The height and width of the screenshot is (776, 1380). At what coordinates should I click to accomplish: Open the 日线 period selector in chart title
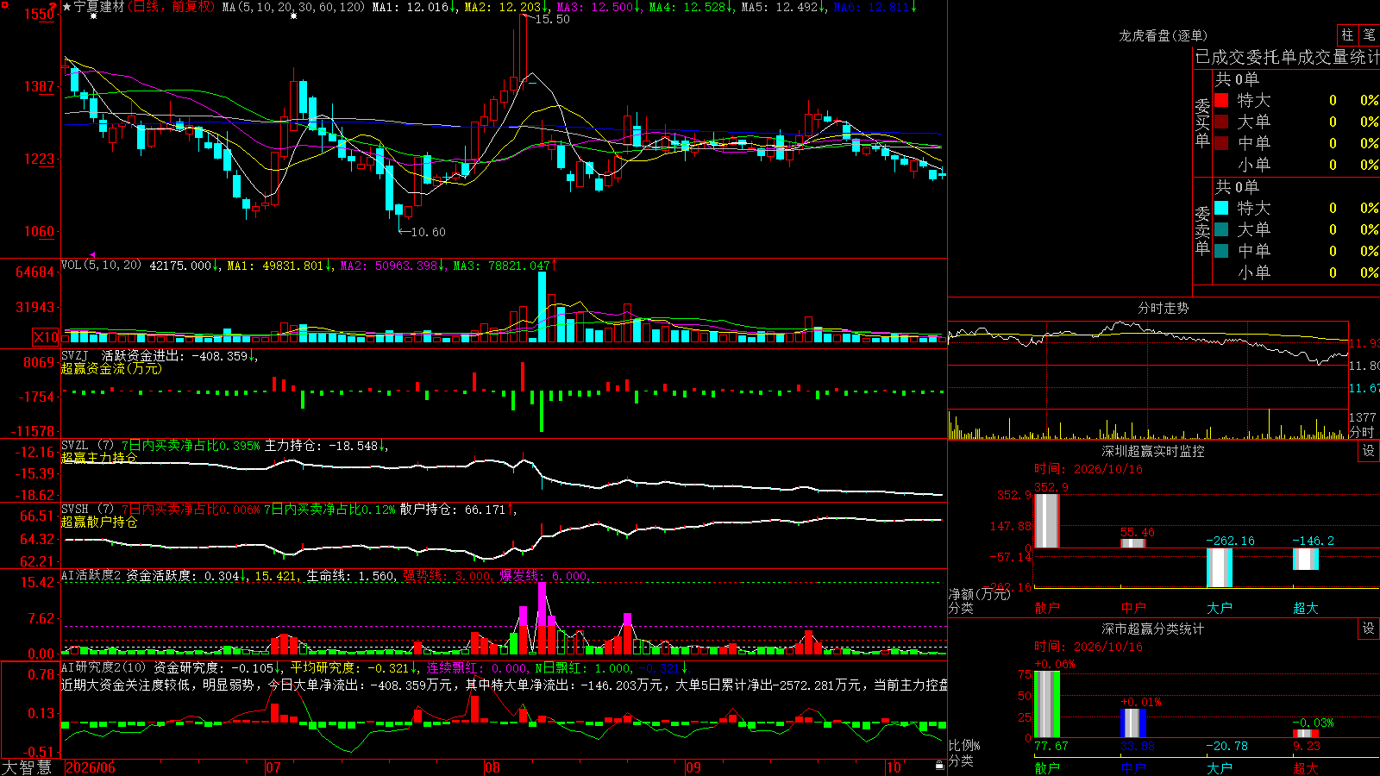click(x=146, y=7)
